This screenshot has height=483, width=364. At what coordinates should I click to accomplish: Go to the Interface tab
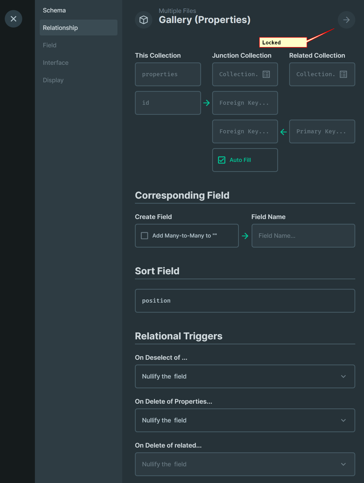pos(79,63)
